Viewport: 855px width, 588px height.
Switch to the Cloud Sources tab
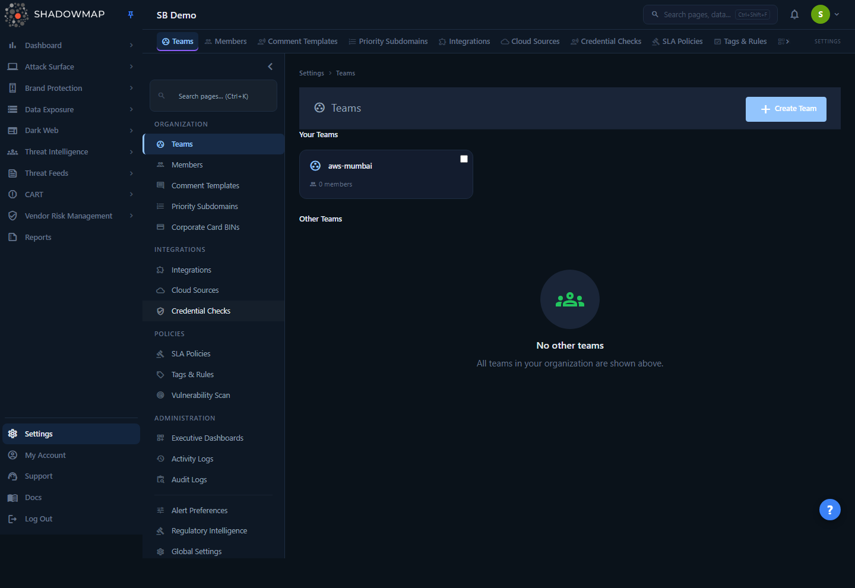click(530, 42)
